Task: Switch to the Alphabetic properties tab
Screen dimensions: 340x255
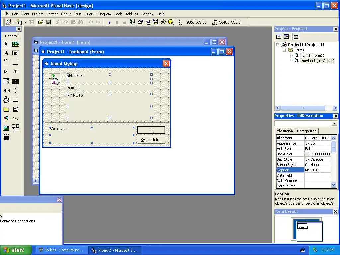Action: tap(285, 130)
